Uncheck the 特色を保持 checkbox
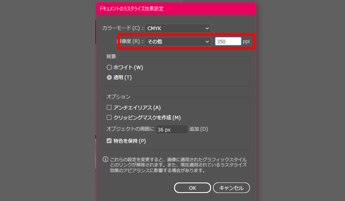Screen dimensions: 345x201 tap(109, 141)
